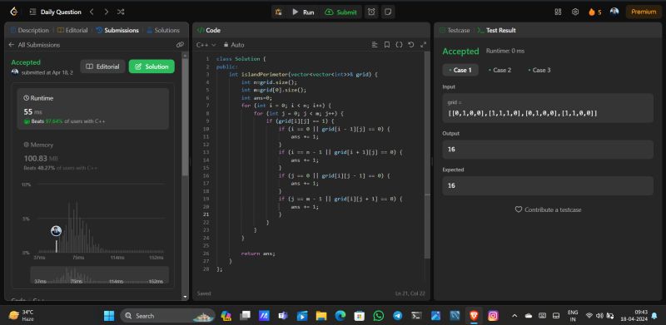Switch to the Description tab
This screenshot has width=666, height=325.
coord(29,30)
